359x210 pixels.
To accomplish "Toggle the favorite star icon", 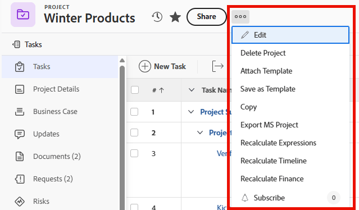I will (175, 17).
